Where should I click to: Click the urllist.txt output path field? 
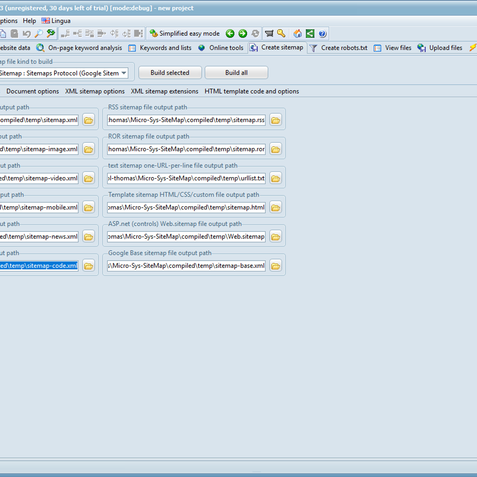[x=186, y=178]
